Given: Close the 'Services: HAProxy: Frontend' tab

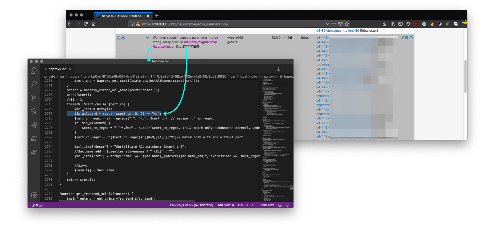Looking at the screenshot, I should coord(148,16).
